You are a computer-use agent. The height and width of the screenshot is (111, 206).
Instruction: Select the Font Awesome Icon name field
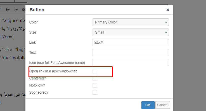130,63
